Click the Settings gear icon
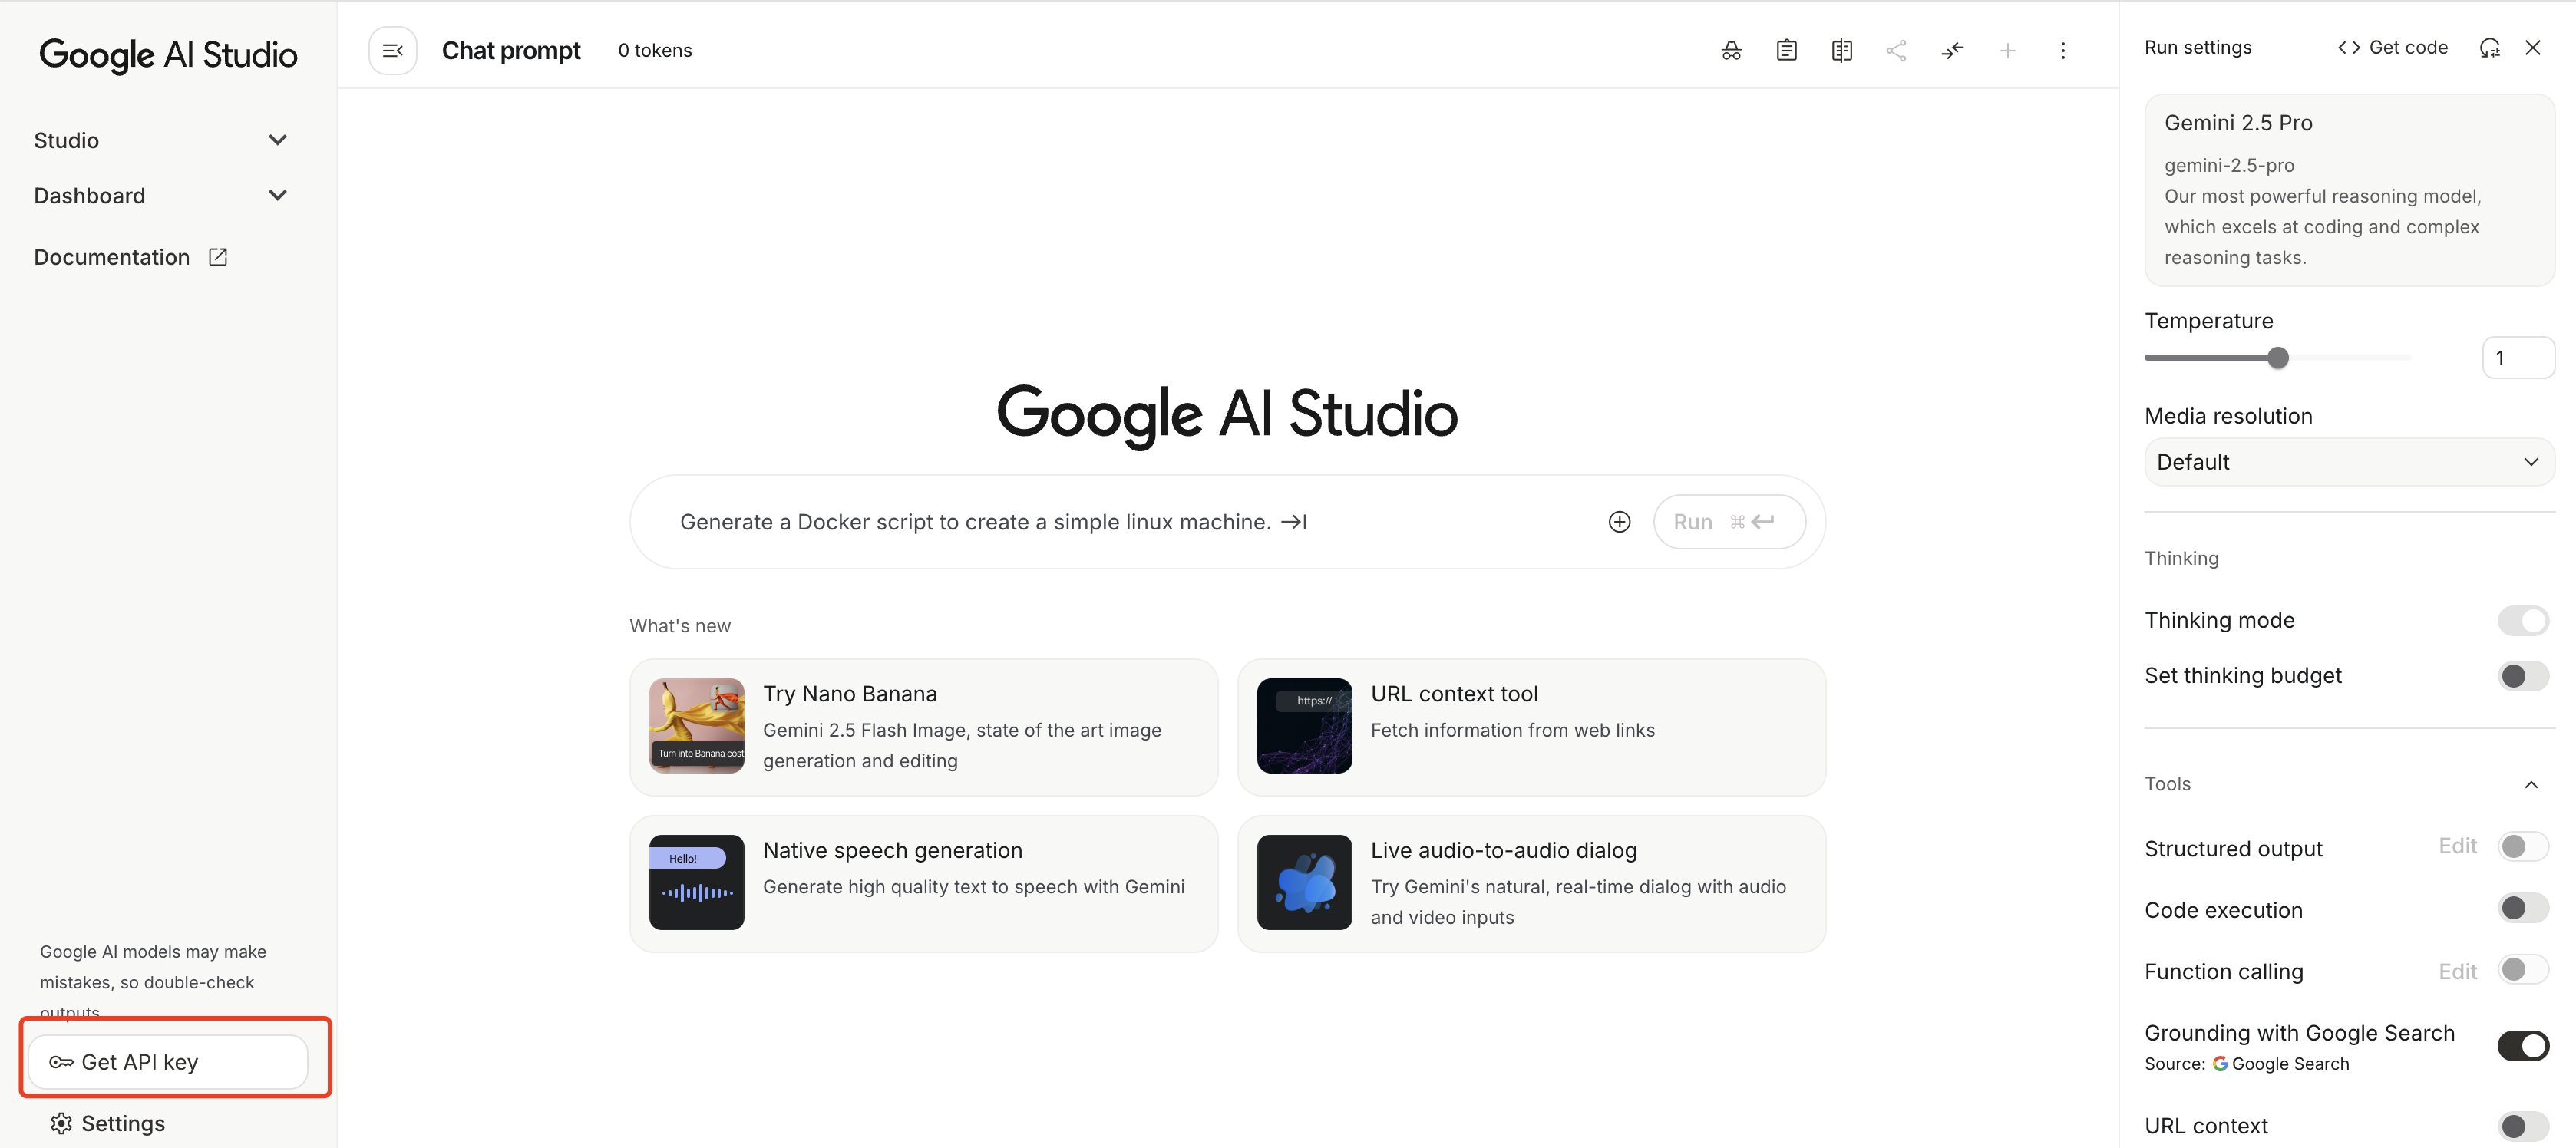Viewport: 2576px width, 1148px height. pyautogui.click(x=61, y=1123)
